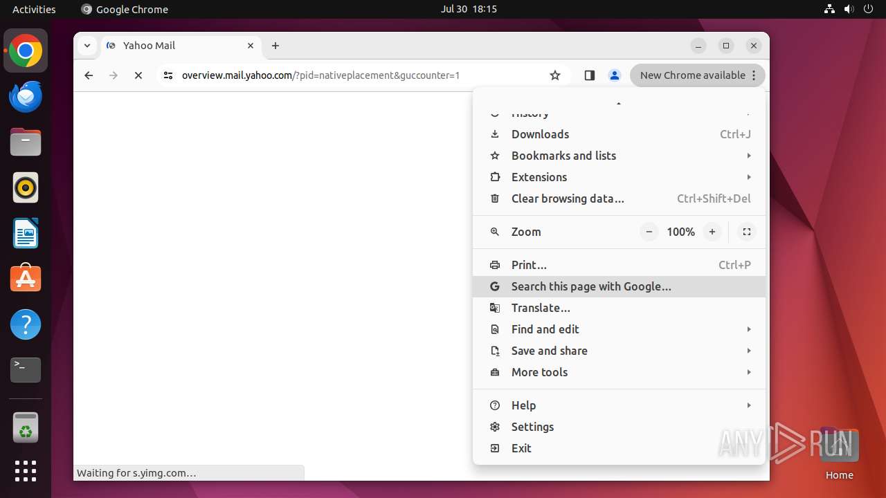Choose Clear browsing data entry

[619, 199]
